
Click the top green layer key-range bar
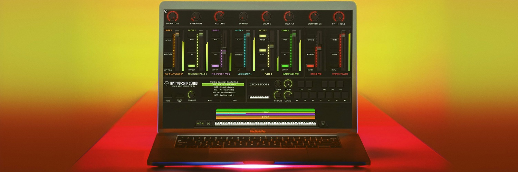[266, 110]
